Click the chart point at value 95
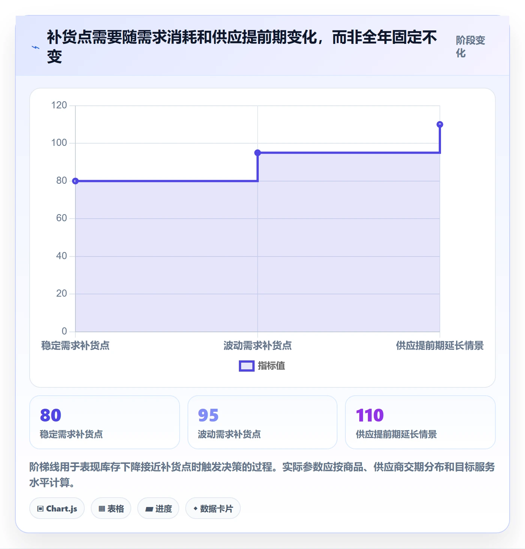The height and width of the screenshot is (549, 525). [x=258, y=153]
